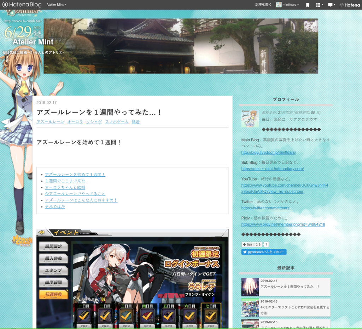Click the プロフィール sidebar heading
The width and height of the screenshot is (362, 329).
[286, 100]
